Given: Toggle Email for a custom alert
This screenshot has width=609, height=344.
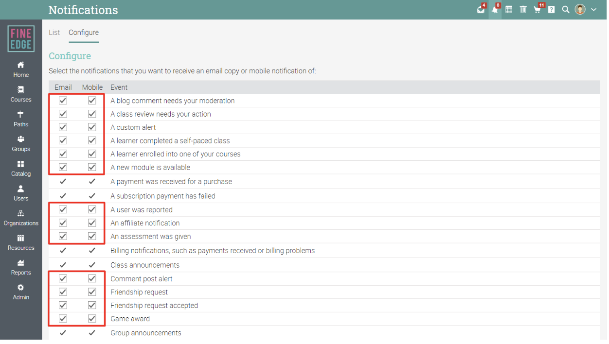Looking at the screenshot, I should [63, 127].
